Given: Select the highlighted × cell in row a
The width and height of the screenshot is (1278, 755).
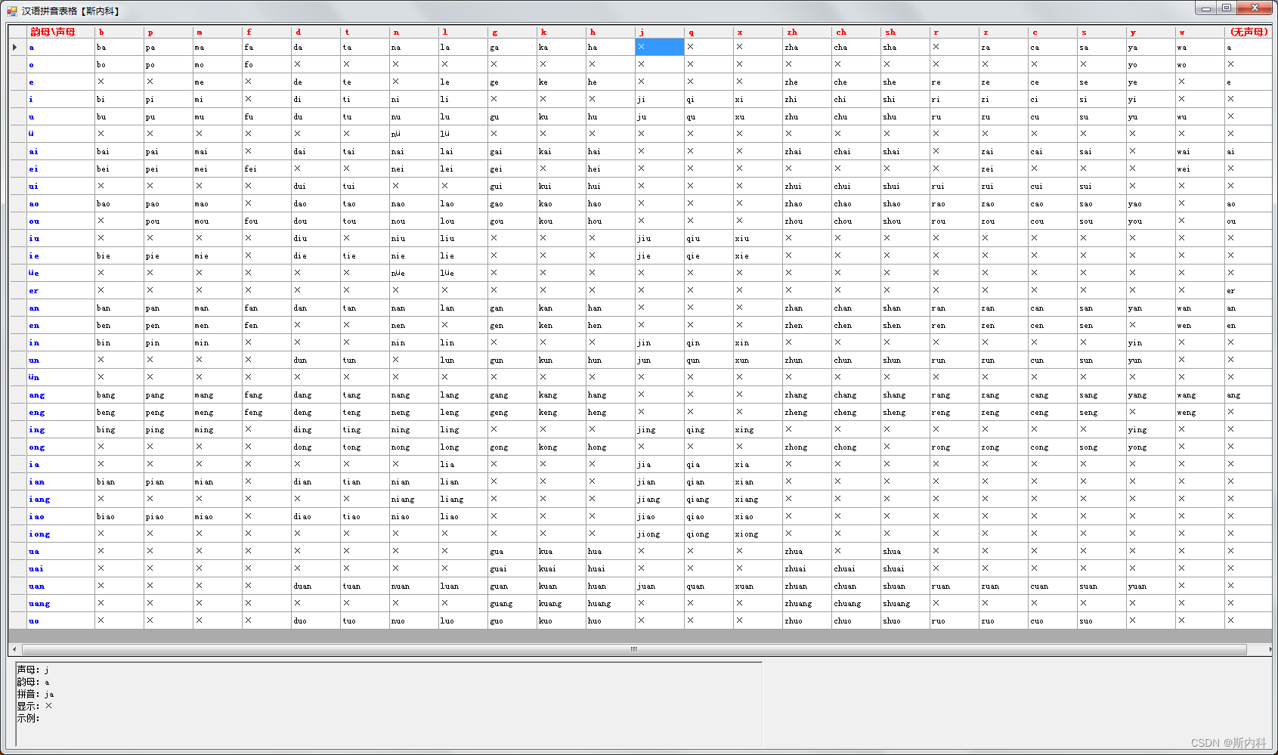Looking at the screenshot, I should 660,47.
